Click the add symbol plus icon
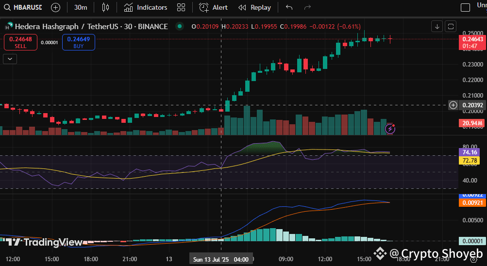The height and width of the screenshot is (266, 487). (x=56, y=7)
